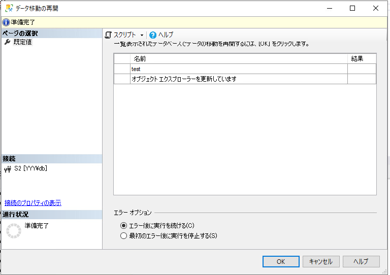Viewport: 390px width, 275px height.
Task: Click the 結果 column header
Action: pos(362,59)
